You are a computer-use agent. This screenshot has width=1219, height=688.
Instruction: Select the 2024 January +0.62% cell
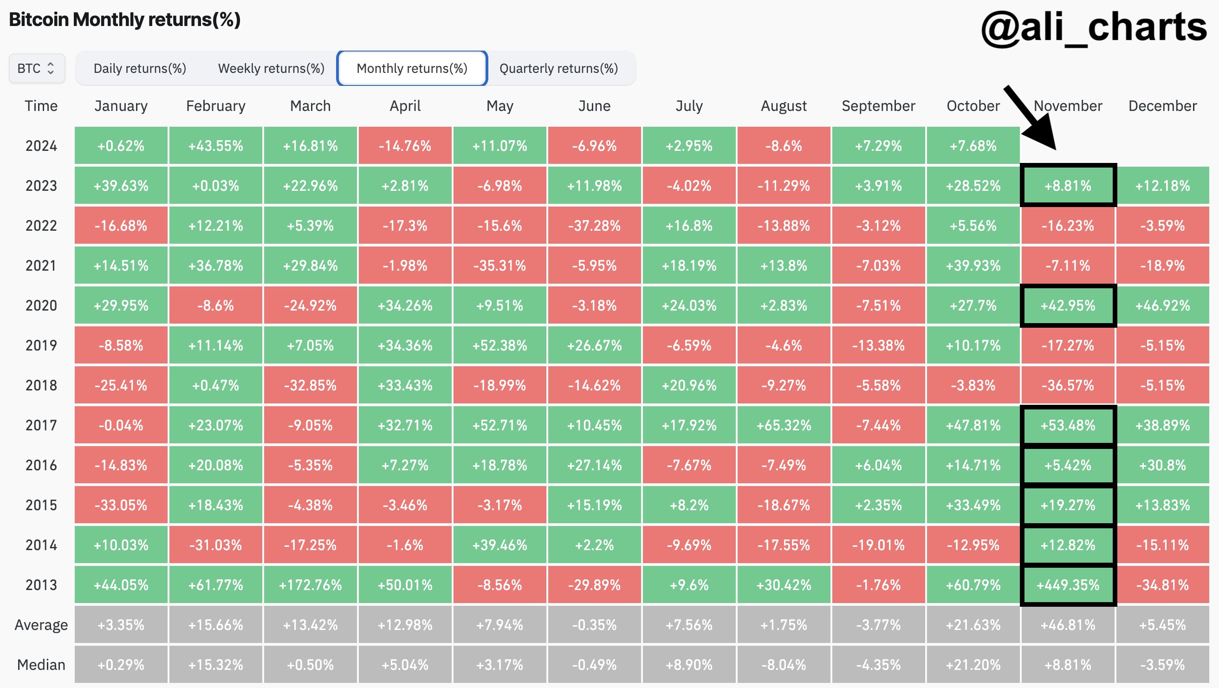click(121, 144)
